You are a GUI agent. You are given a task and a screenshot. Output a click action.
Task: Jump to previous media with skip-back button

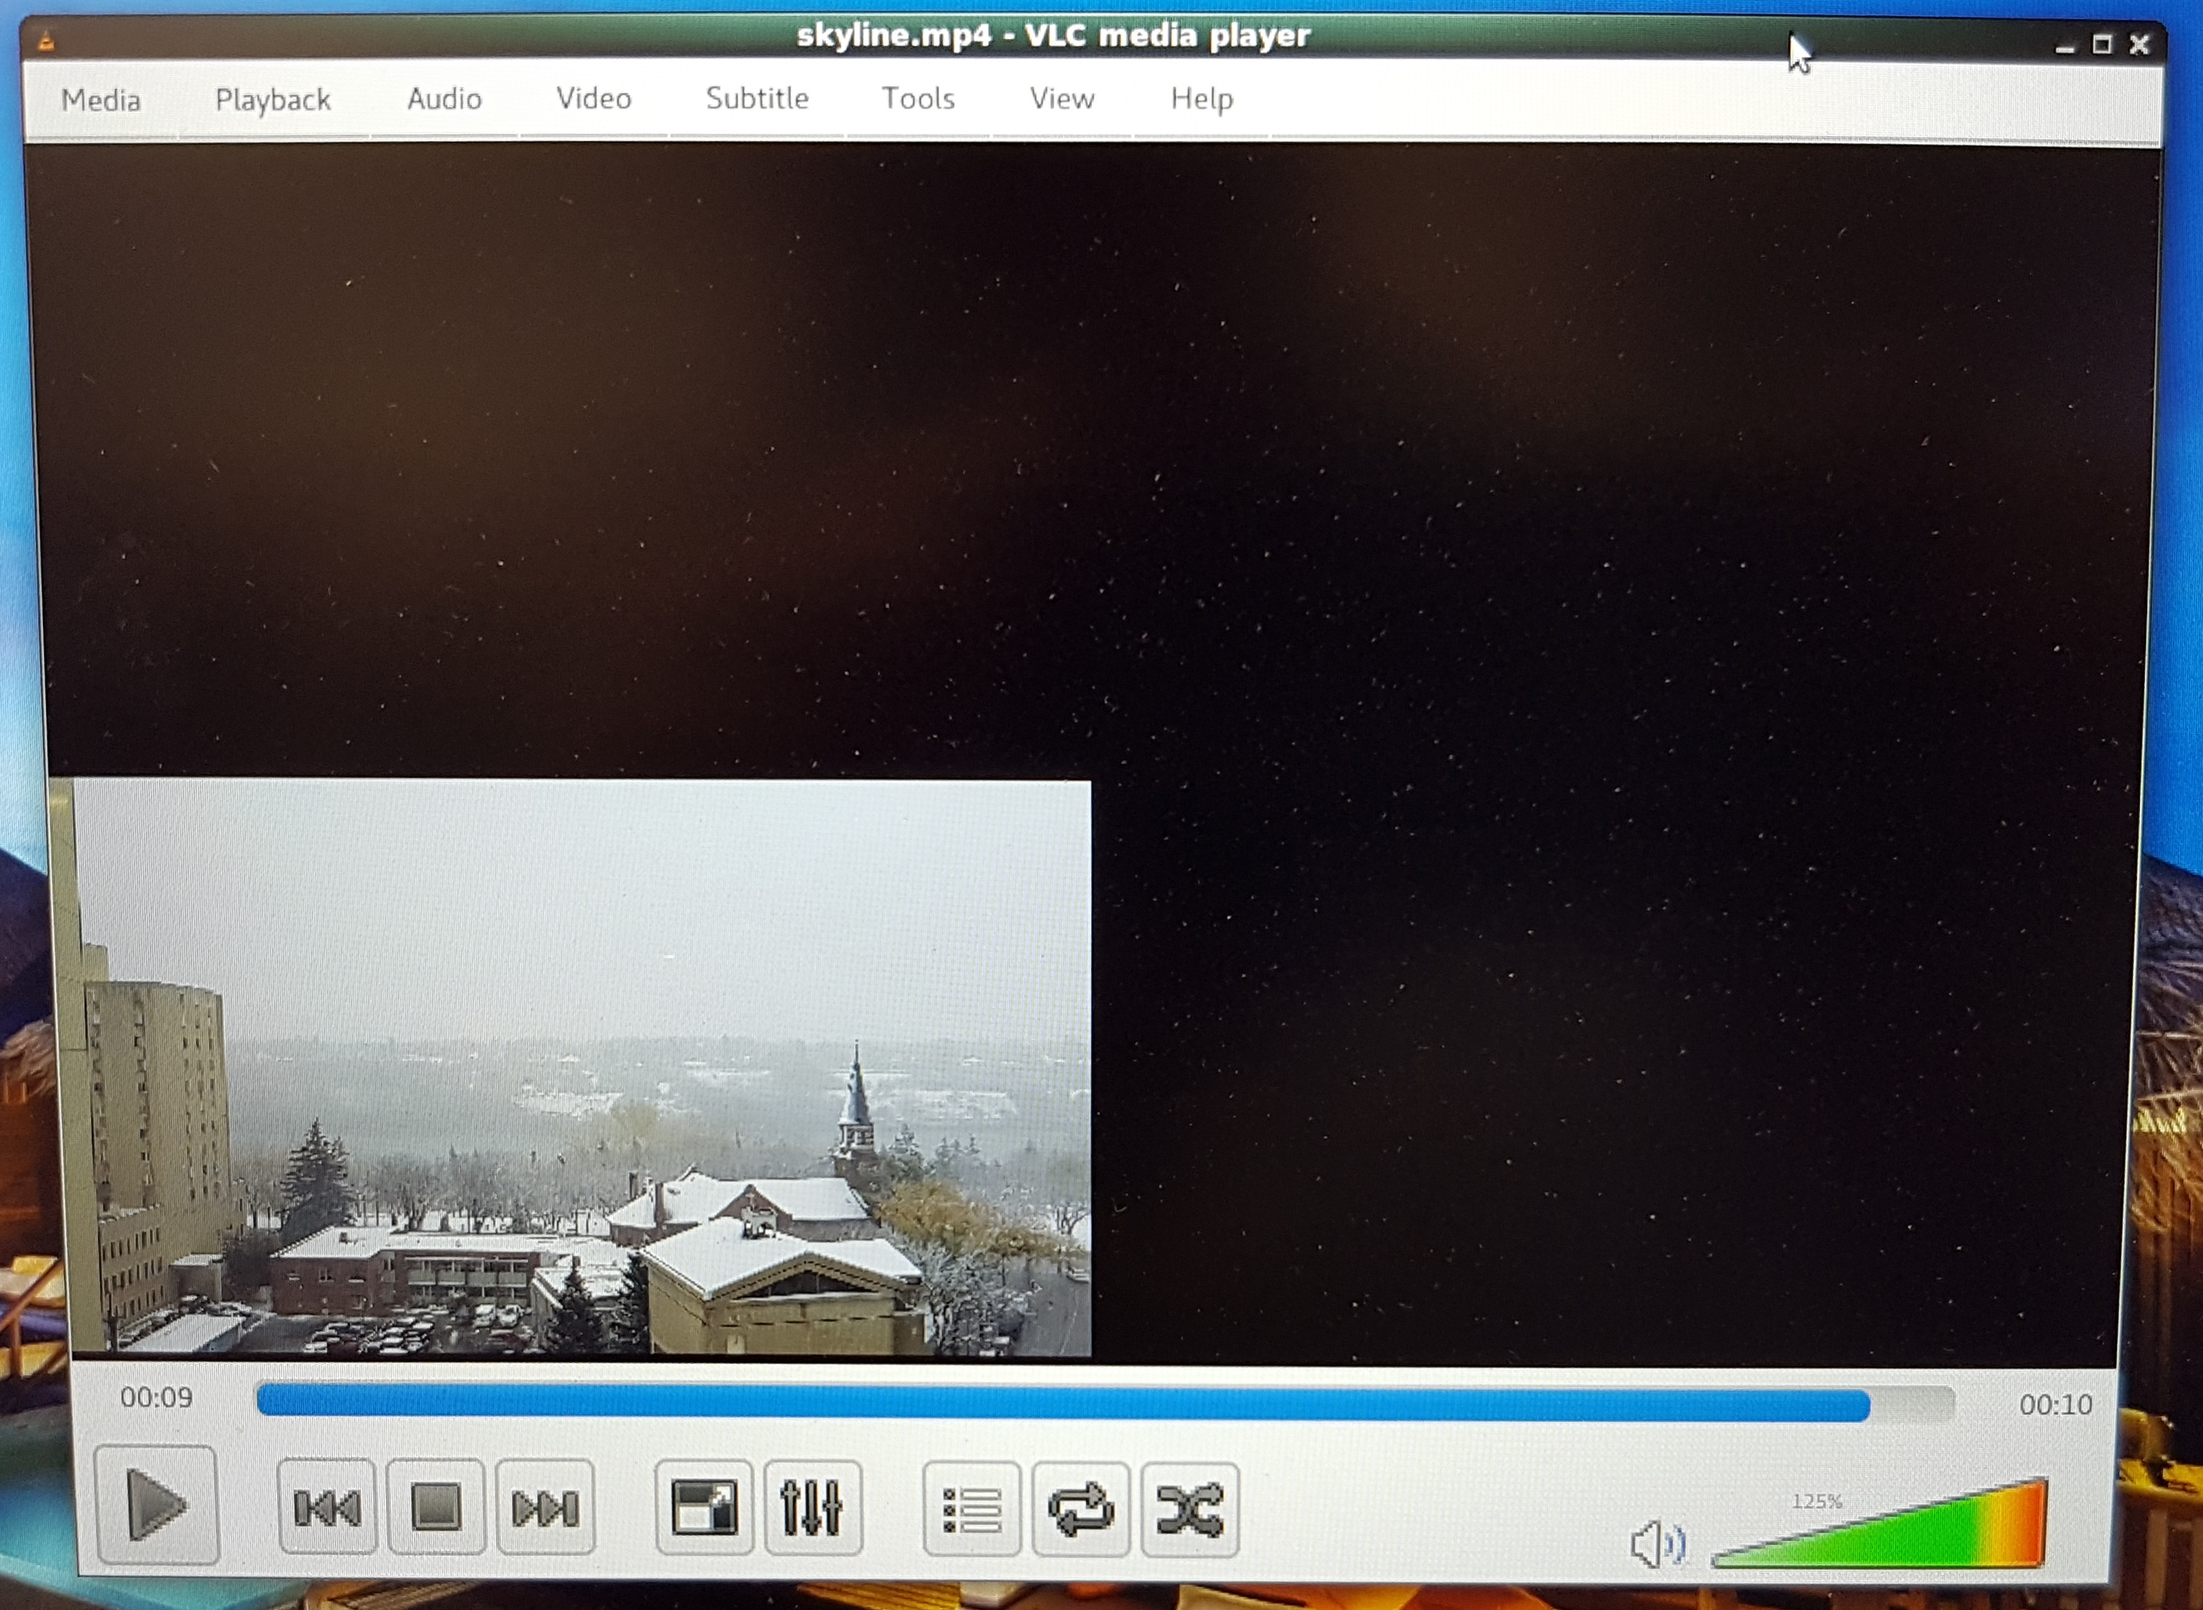coord(327,1507)
